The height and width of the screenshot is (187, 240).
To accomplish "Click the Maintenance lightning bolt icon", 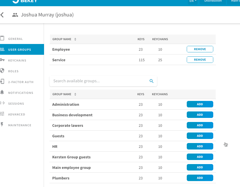I will (2, 124).
